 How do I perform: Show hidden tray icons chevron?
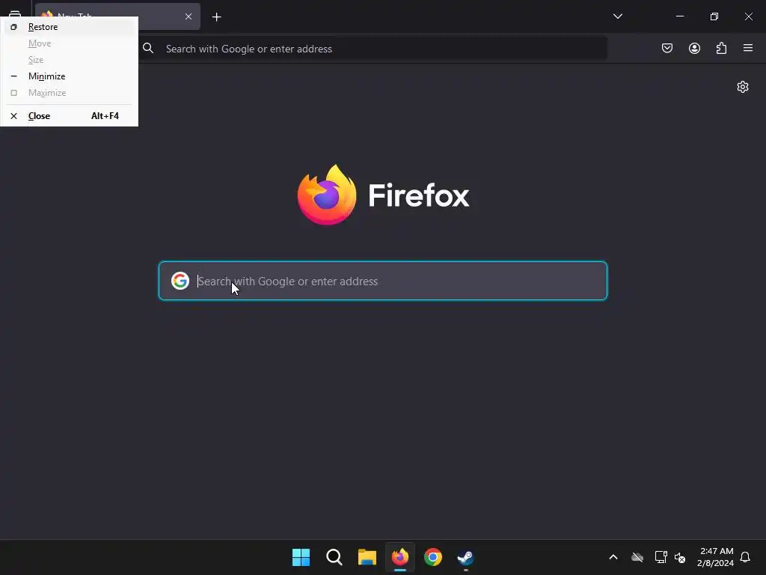613,557
